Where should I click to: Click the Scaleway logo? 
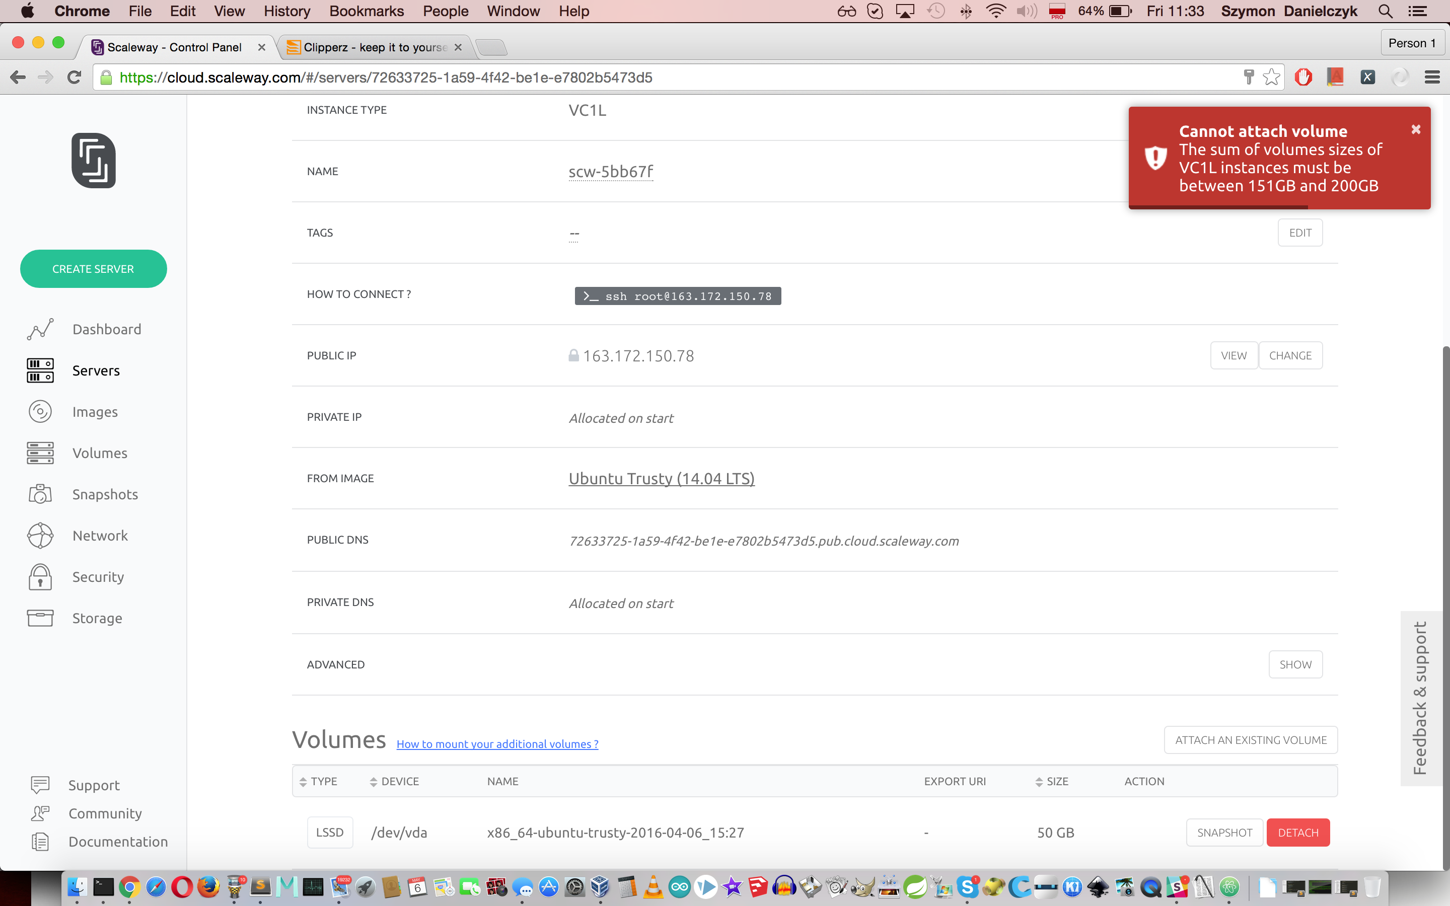click(94, 160)
